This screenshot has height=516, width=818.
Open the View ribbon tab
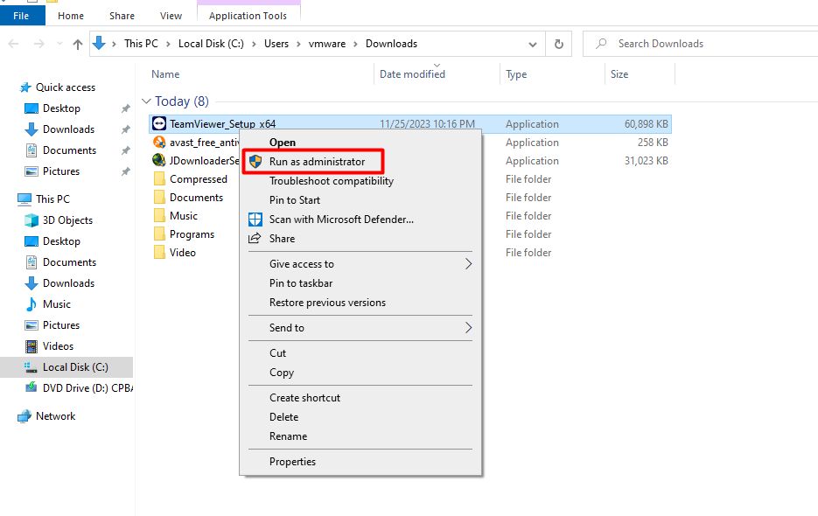[171, 16]
